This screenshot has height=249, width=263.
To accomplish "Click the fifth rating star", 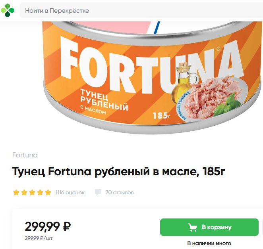I will click(x=48, y=192).
